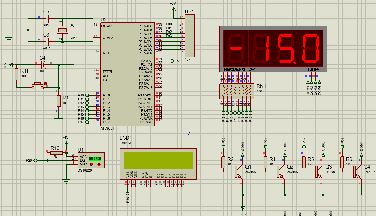Select COM4 terminal arrow above Q4

point(361,155)
